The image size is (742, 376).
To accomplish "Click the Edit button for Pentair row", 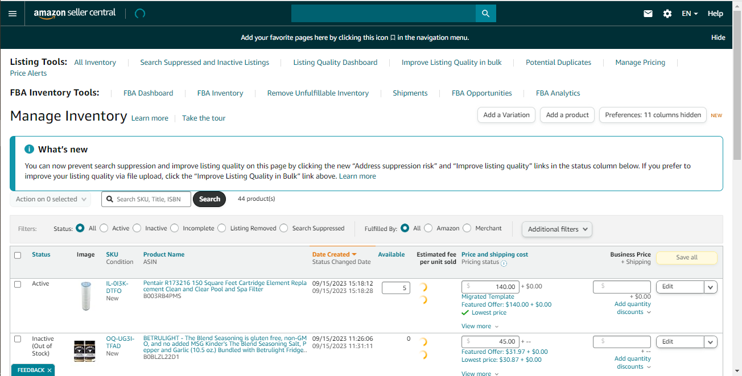I will click(x=680, y=287).
